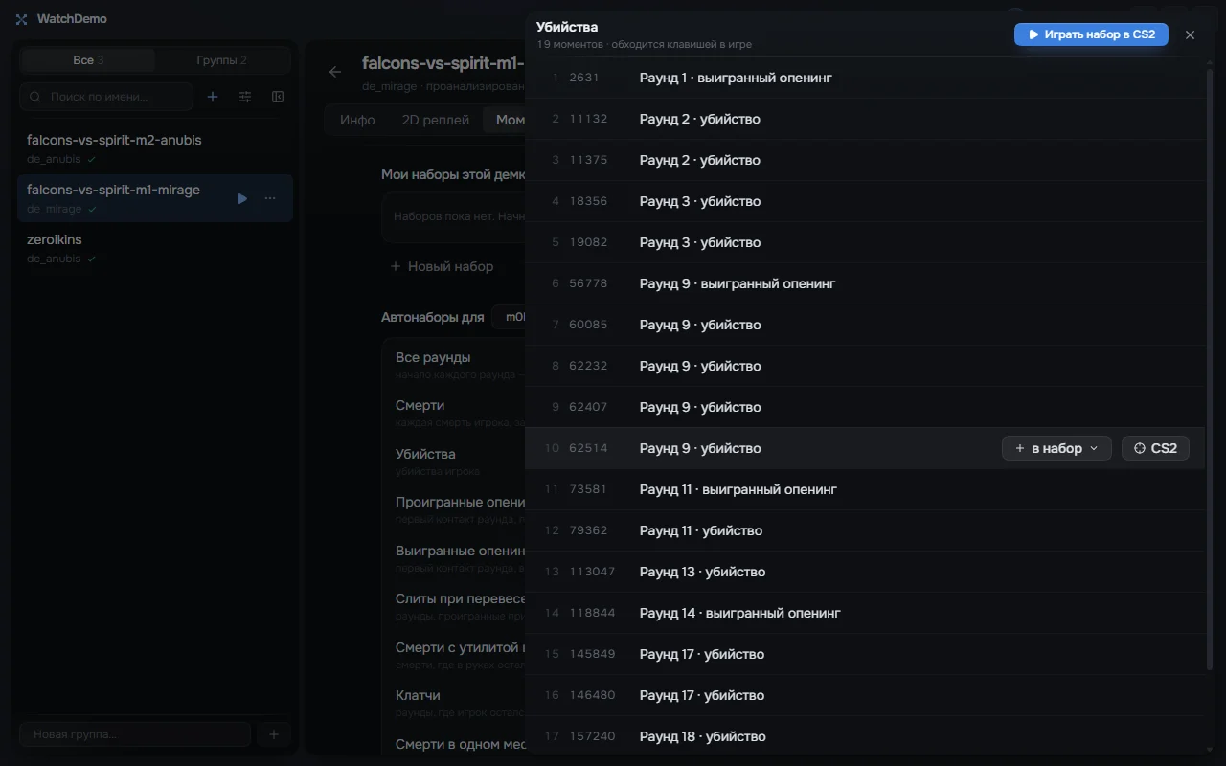Select moment 146480 Раунд 17 убийство
Screen dimensions: 1226x766
click(865, 695)
